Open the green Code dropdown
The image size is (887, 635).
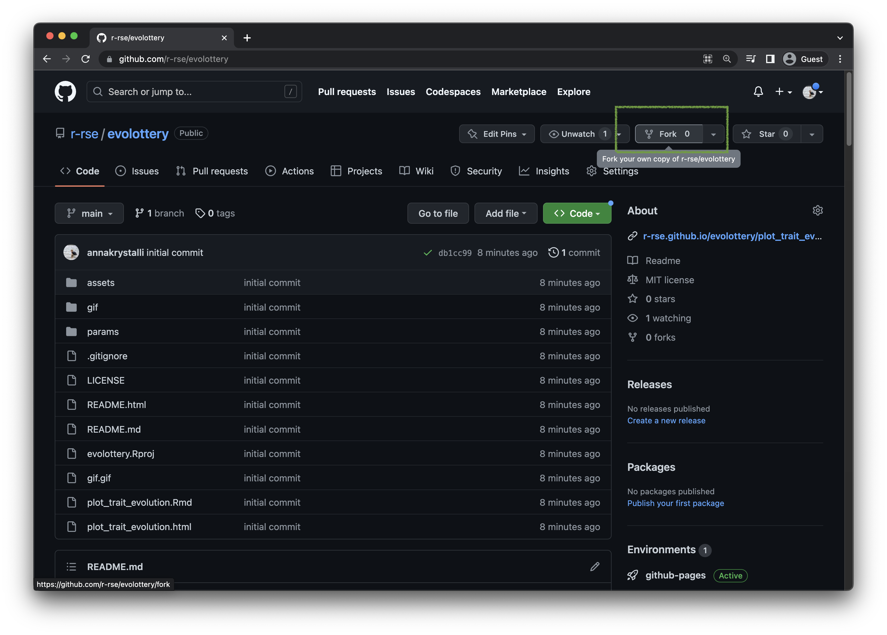click(577, 213)
